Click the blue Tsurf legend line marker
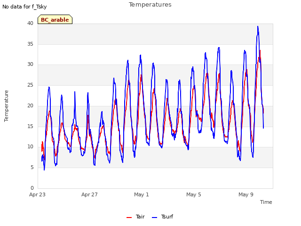 (x=154, y=218)
